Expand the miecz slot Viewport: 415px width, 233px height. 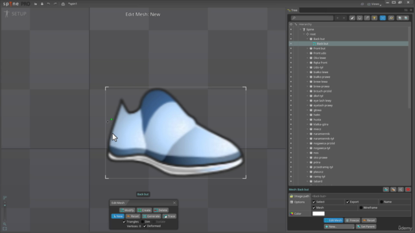pos(307,129)
